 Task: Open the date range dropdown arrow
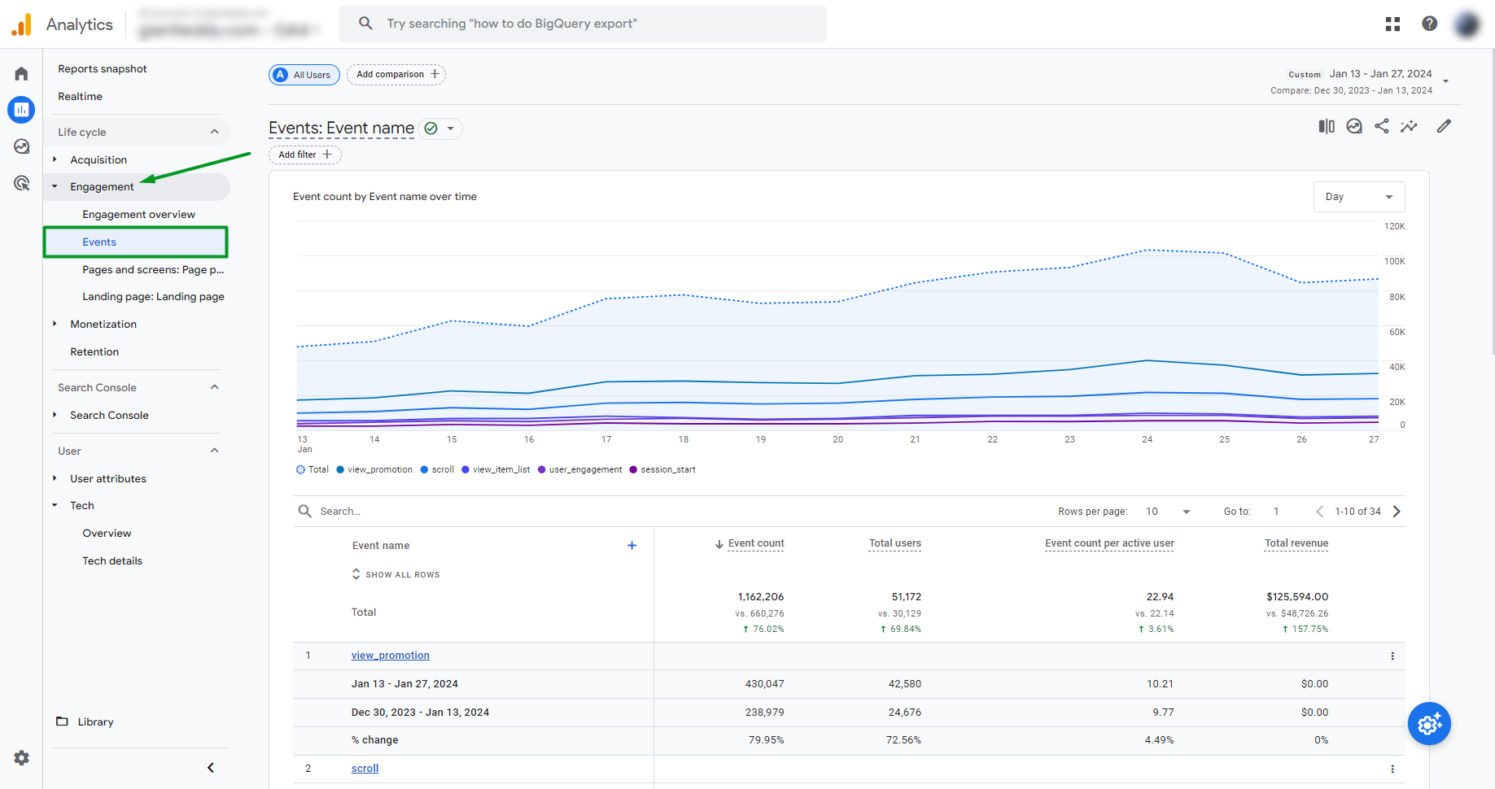pyautogui.click(x=1446, y=81)
